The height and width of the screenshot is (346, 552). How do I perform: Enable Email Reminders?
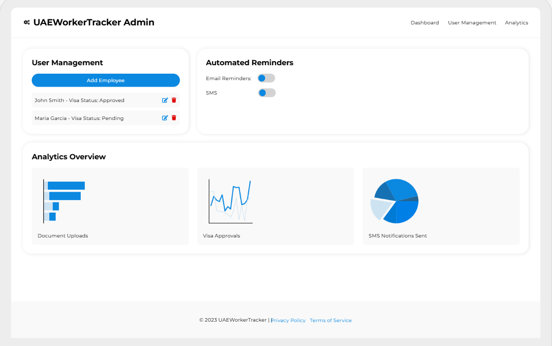point(266,78)
